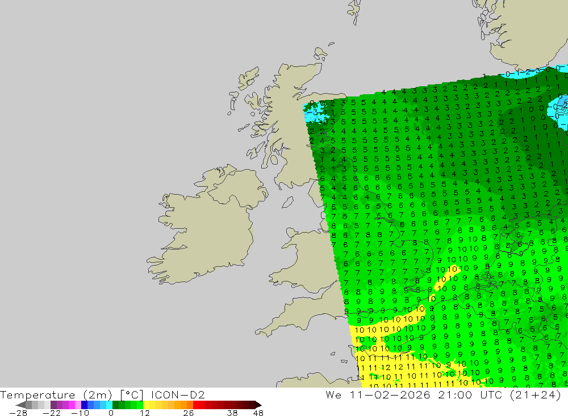Click the legend value '38'
The width and height of the screenshot is (568, 416).
coord(232,413)
